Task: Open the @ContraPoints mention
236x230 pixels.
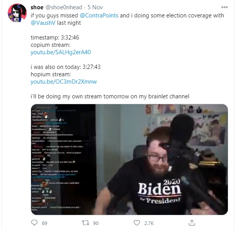Action: tap(99, 15)
